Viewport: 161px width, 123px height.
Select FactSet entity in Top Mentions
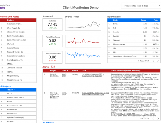click(134, 36)
